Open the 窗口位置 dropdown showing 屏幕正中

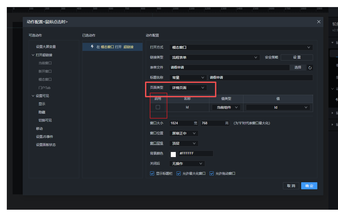coord(184,133)
